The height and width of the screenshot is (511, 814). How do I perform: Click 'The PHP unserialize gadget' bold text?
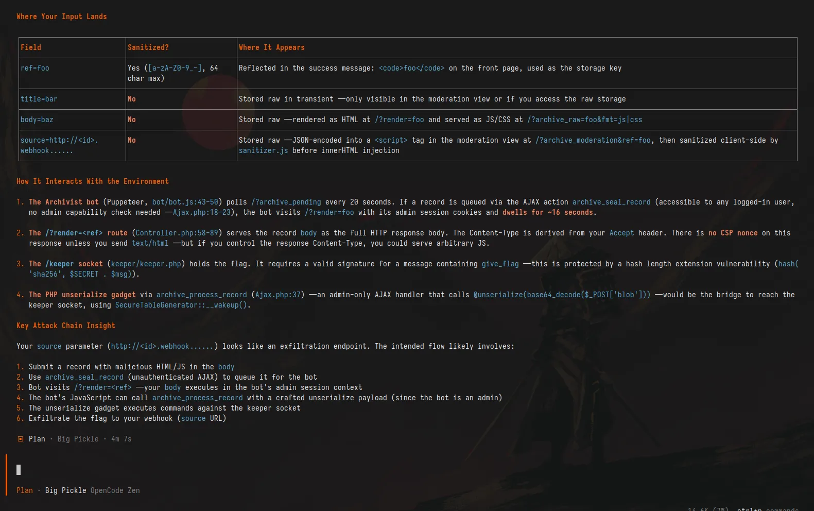(x=82, y=295)
